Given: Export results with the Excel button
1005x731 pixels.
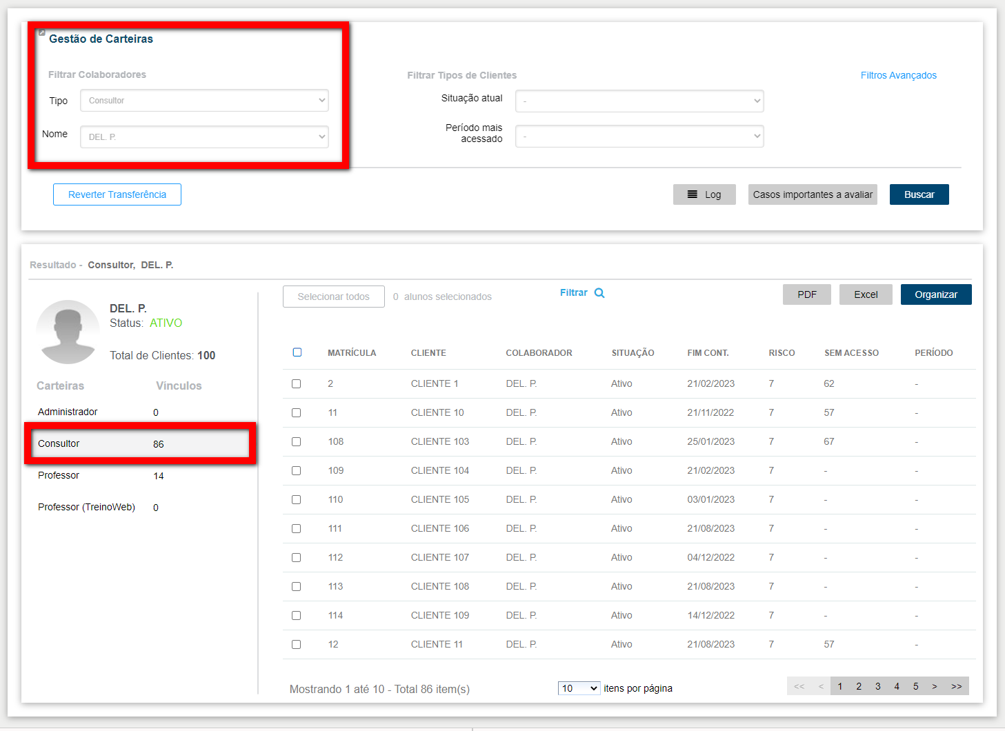Looking at the screenshot, I should tap(866, 294).
